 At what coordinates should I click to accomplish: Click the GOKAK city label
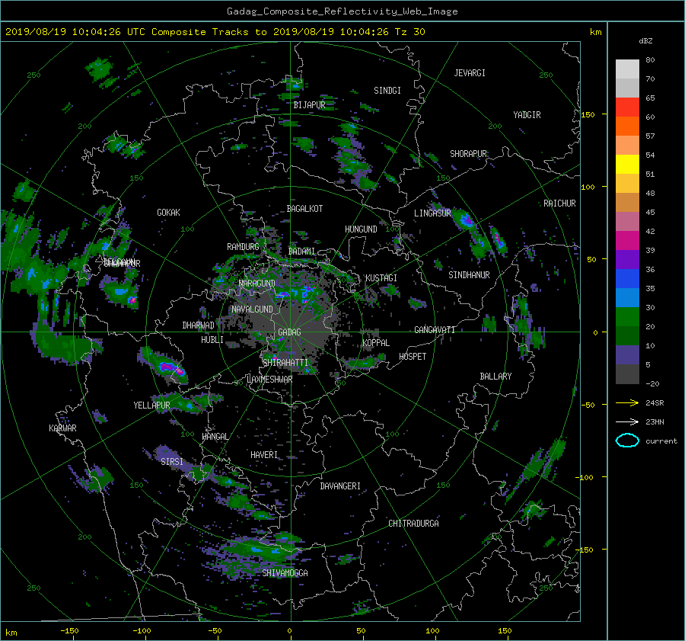click(169, 213)
